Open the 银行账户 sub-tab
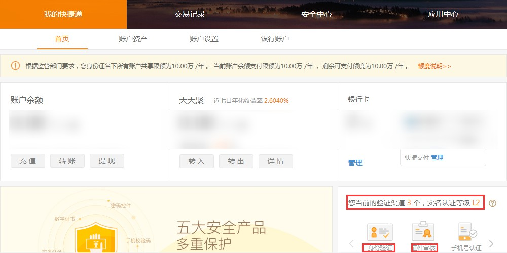The width and height of the screenshot is (507, 253). click(274, 39)
